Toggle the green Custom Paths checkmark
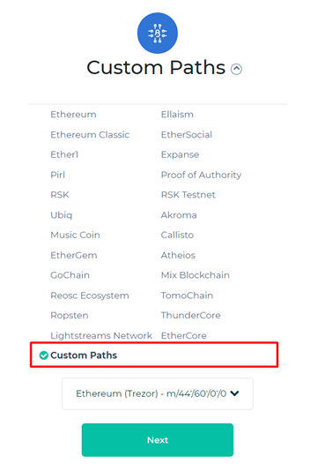Image resolution: width=325 pixels, height=464 pixels. pyautogui.click(x=44, y=355)
